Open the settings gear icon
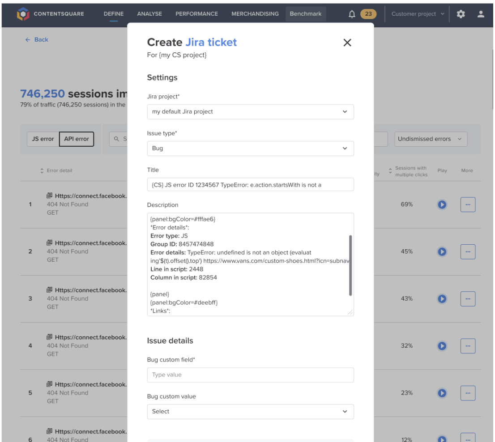The width and height of the screenshot is (495, 442). pyautogui.click(x=461, y=14)
